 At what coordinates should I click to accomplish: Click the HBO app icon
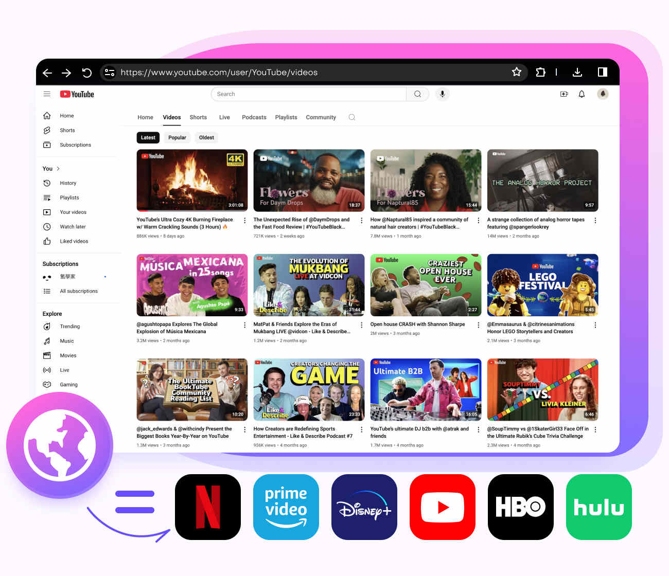[521, 507]
